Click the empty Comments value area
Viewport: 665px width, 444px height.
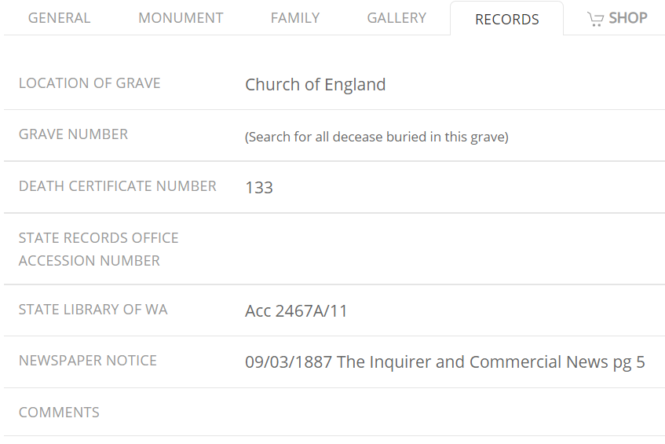[x=448, y=413]
